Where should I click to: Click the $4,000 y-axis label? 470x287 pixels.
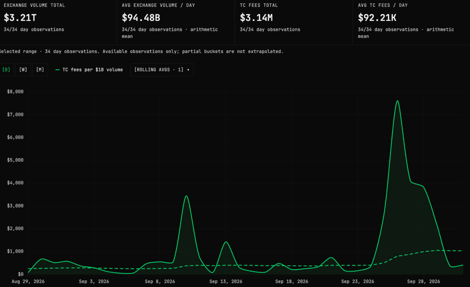15,183
